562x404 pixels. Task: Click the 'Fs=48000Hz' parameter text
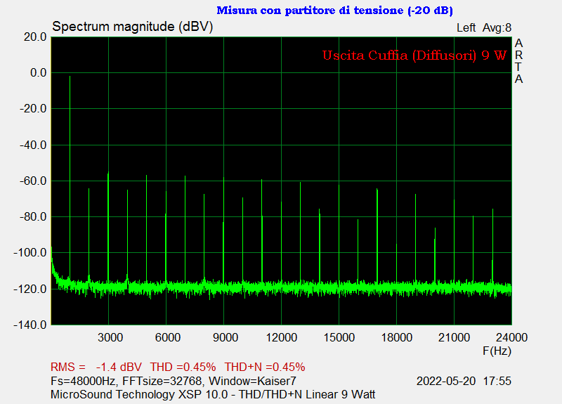point(83,381)
